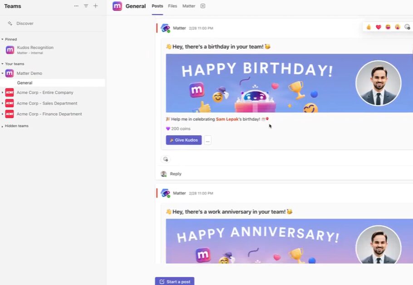Click the birthday post 2/28 11:00 PM timestamp

201,28
